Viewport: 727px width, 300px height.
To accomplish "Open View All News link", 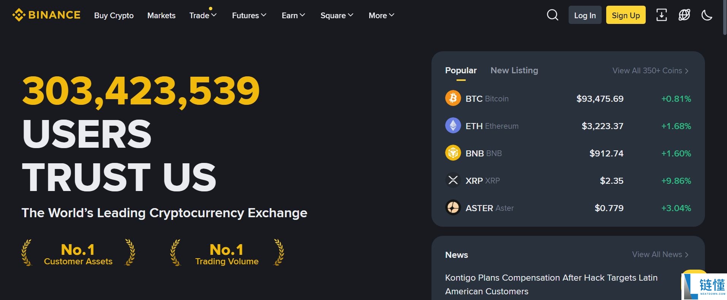I will pos(660,254).
